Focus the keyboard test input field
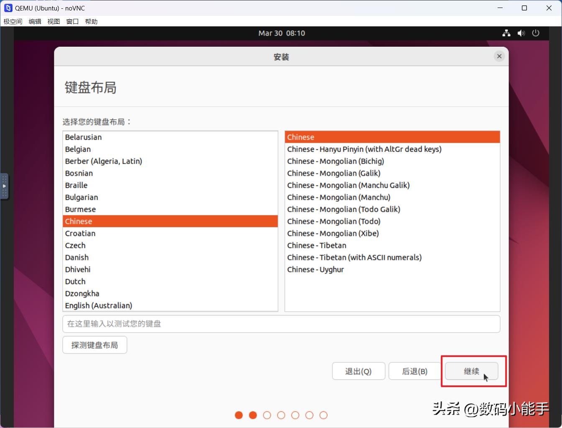The height and width of the screenshot is (428, 562). pos(281,324)
